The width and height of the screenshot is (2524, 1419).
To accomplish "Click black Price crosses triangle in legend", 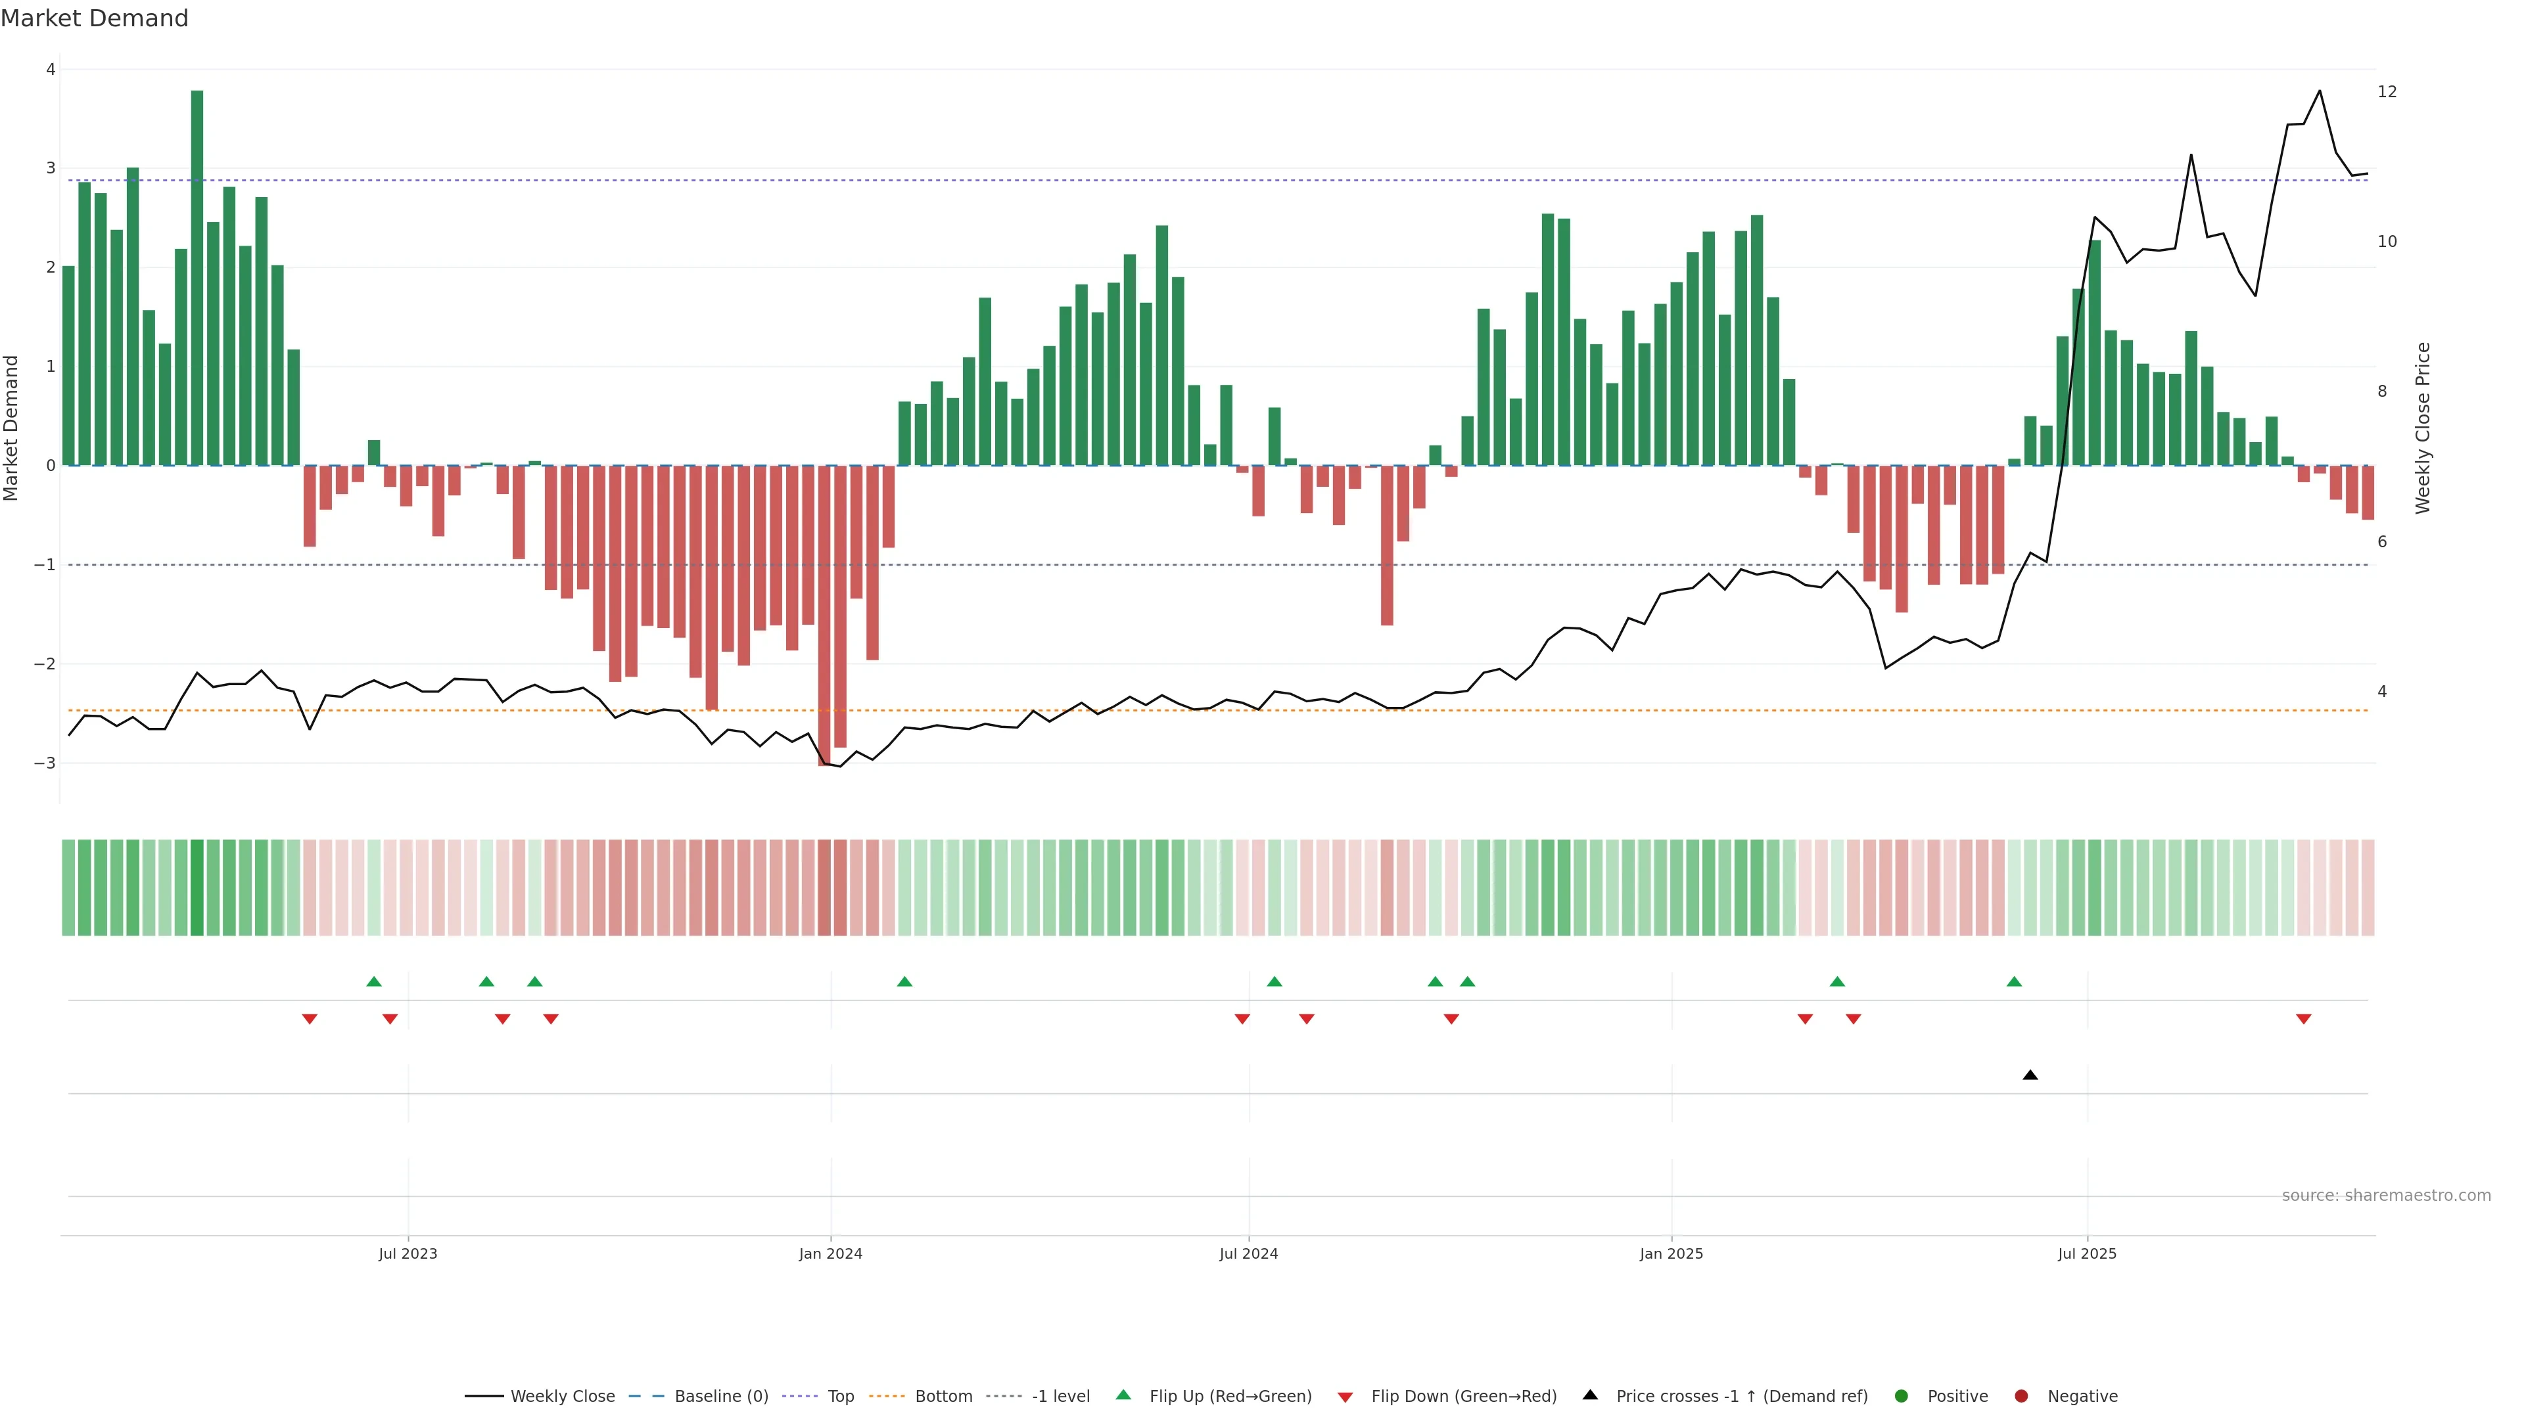I will click(1590, 1395).
